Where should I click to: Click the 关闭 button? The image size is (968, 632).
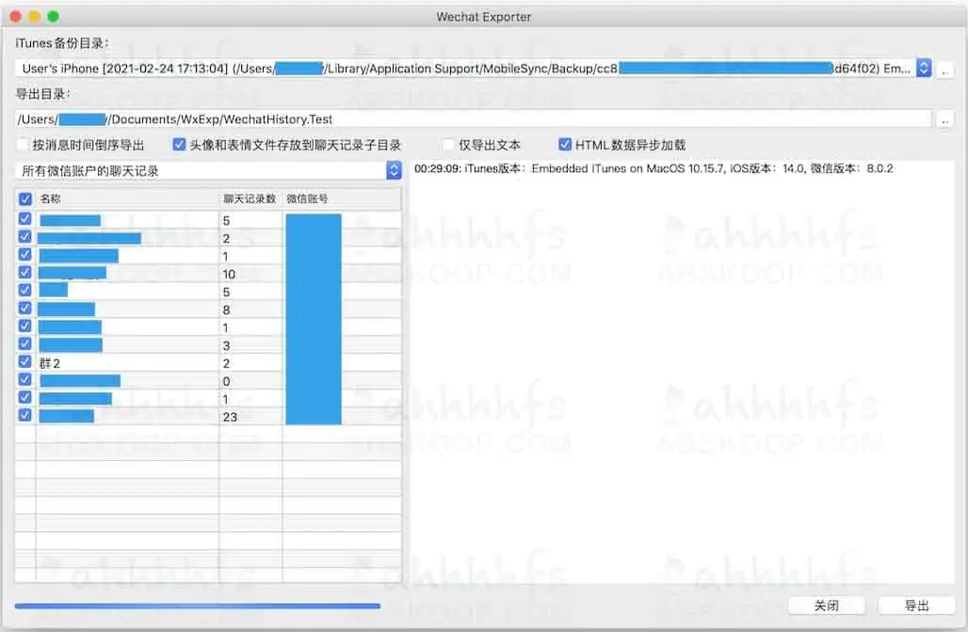826,606
